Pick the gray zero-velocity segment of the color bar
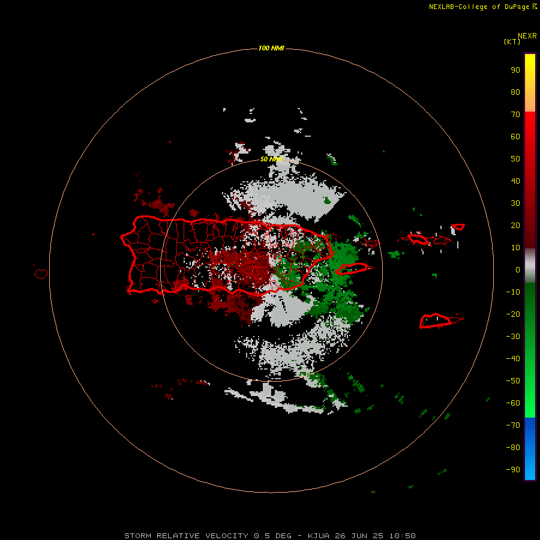 tap(530, 266)
